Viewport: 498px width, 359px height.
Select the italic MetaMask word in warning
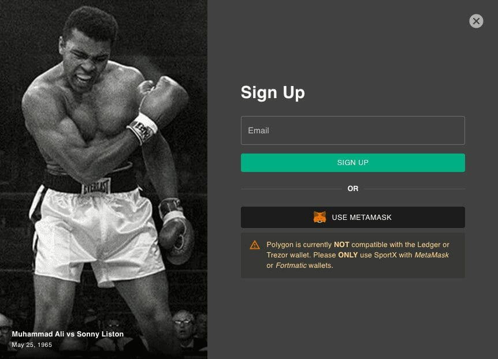pyautogui.click(x=432, y=255)
